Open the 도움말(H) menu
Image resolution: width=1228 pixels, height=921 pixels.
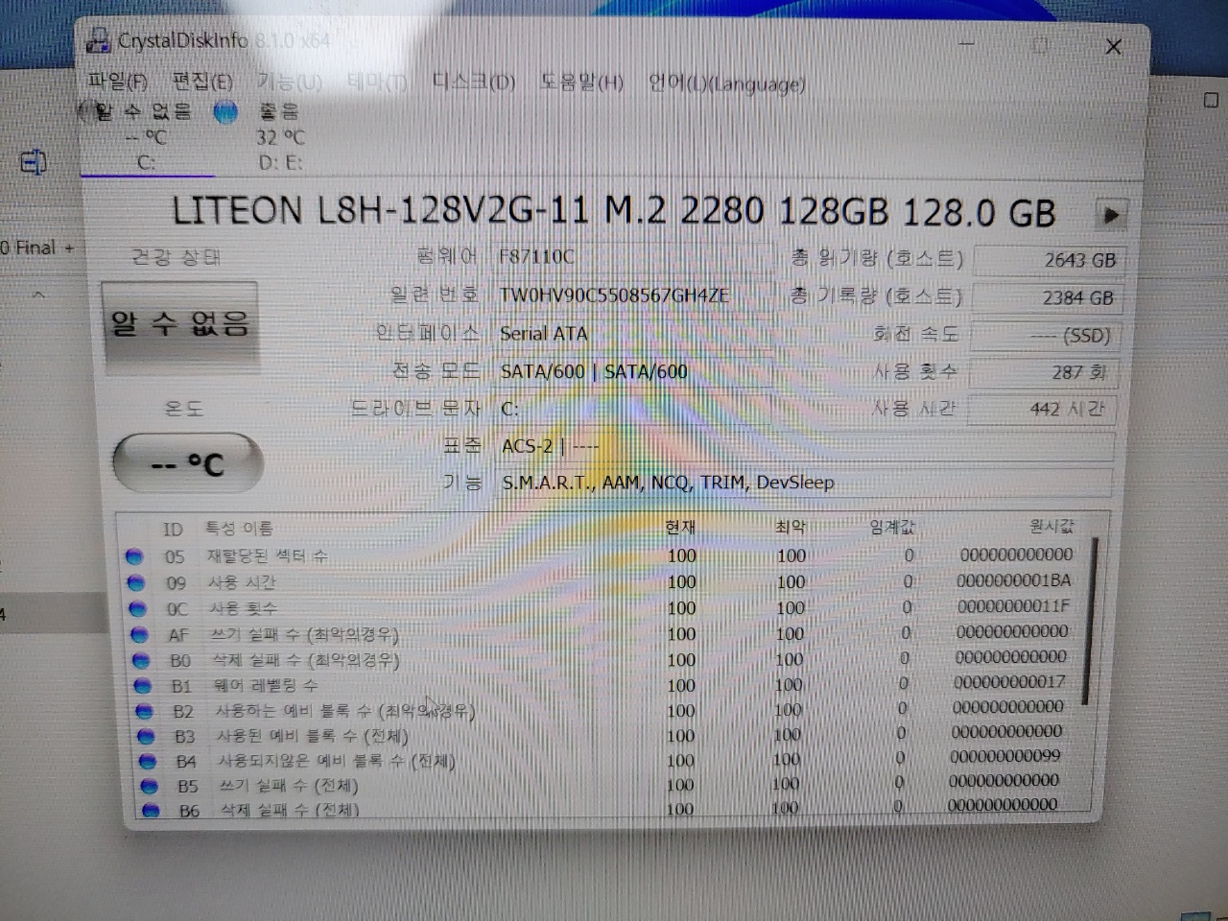click(x=581, y=83)
